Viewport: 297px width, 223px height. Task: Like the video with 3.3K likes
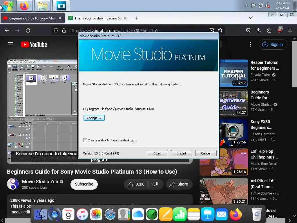point(136,184)
